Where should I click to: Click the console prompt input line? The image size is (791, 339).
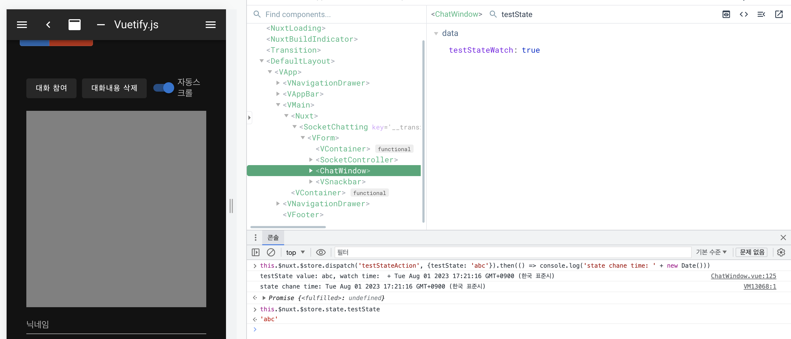coord(522,329)
